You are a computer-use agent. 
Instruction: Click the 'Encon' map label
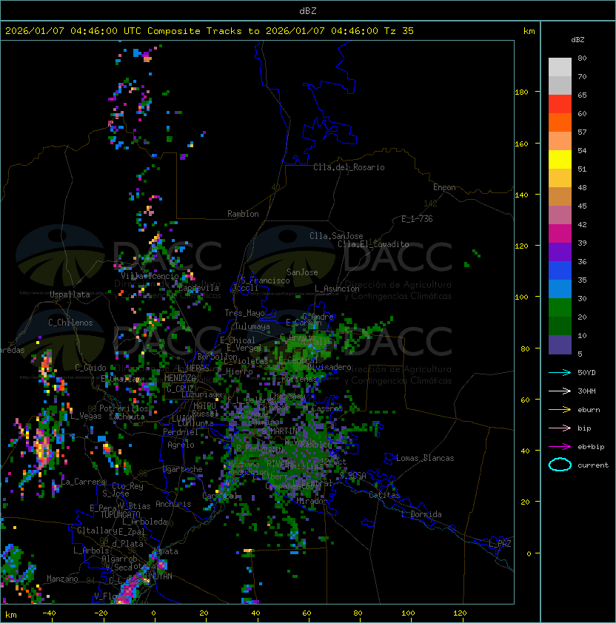[444, 187]
